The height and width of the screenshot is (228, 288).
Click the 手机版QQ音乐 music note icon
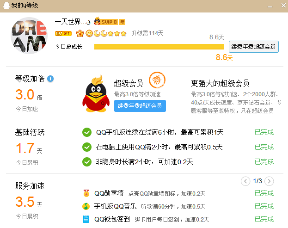pos(86,206)
